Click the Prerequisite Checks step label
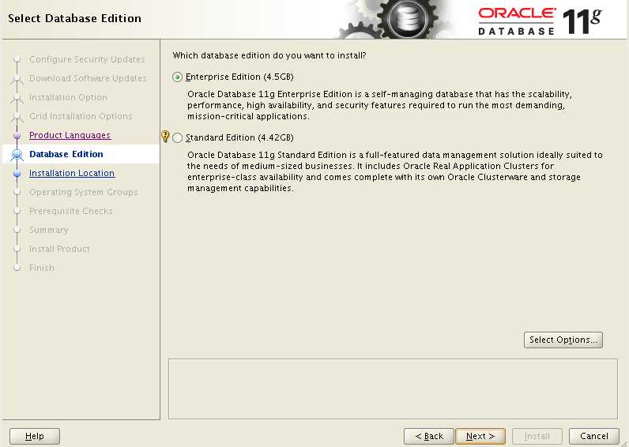This screenshot has width=629, height=447. (x=70, y=212)
